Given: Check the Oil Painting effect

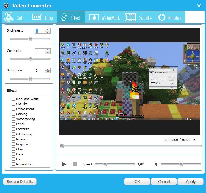Looking at the screenshot, I should pos(13,134).
